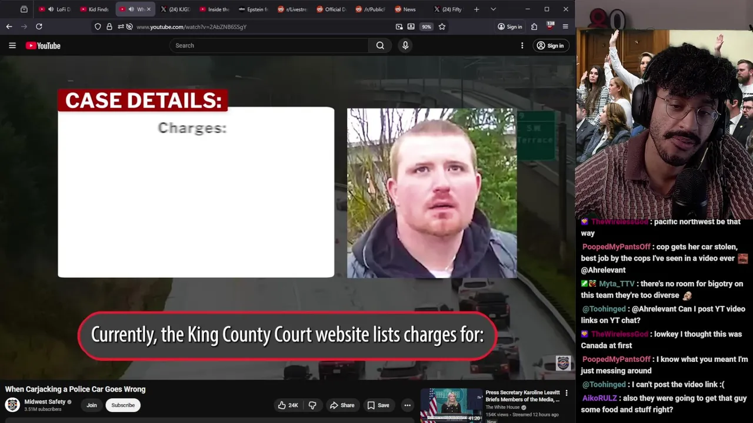Open Midwest Safety channel name link

(45, 402)
